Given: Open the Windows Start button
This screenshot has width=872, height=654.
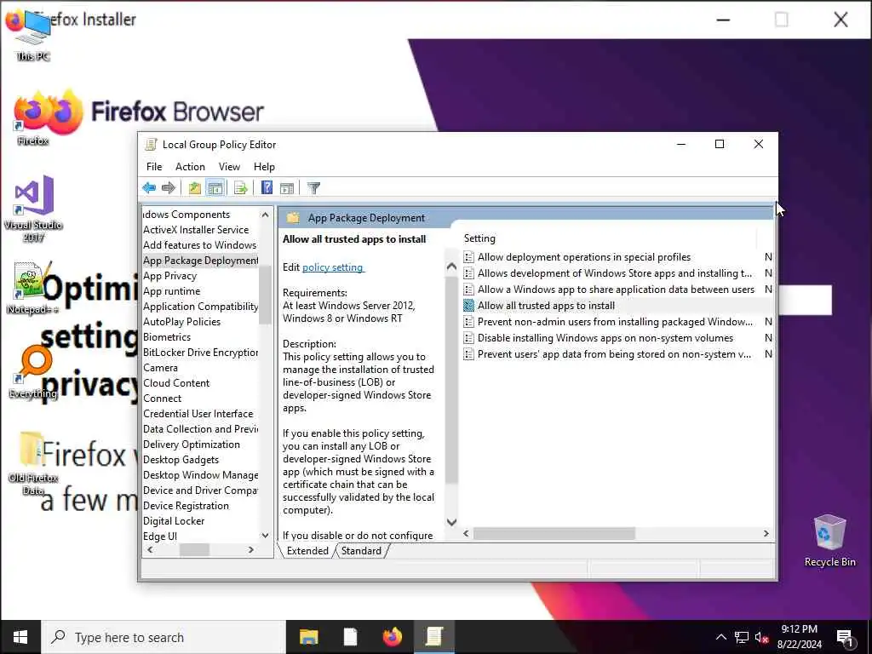Looking at the screenshot, I should [x=20, y=637].
